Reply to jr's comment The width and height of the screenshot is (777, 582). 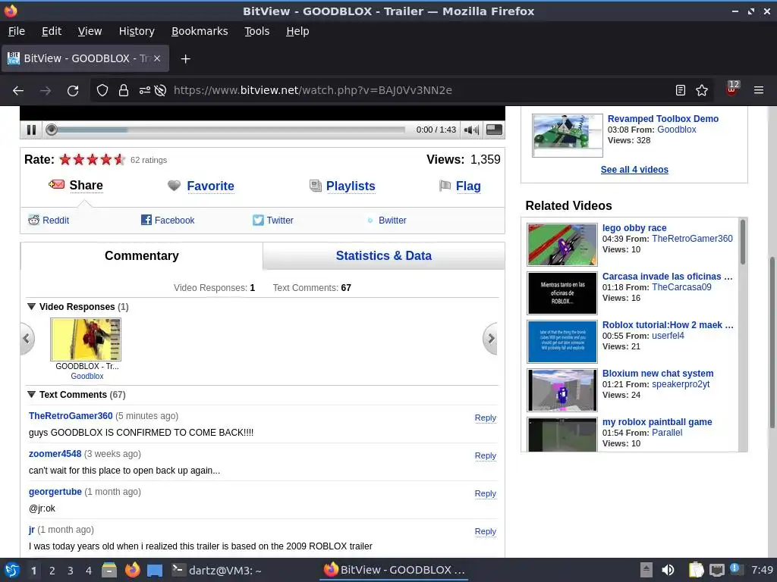pos(485,531)
